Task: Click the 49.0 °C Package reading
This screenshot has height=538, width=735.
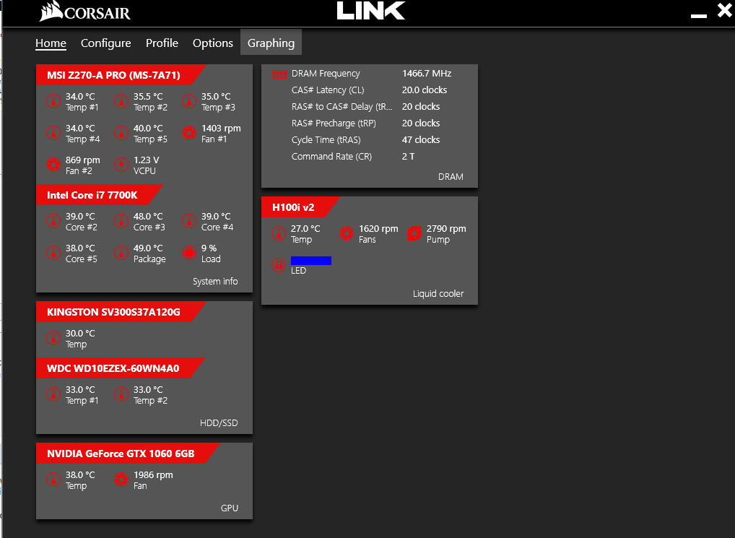Action: click(148, 248)
